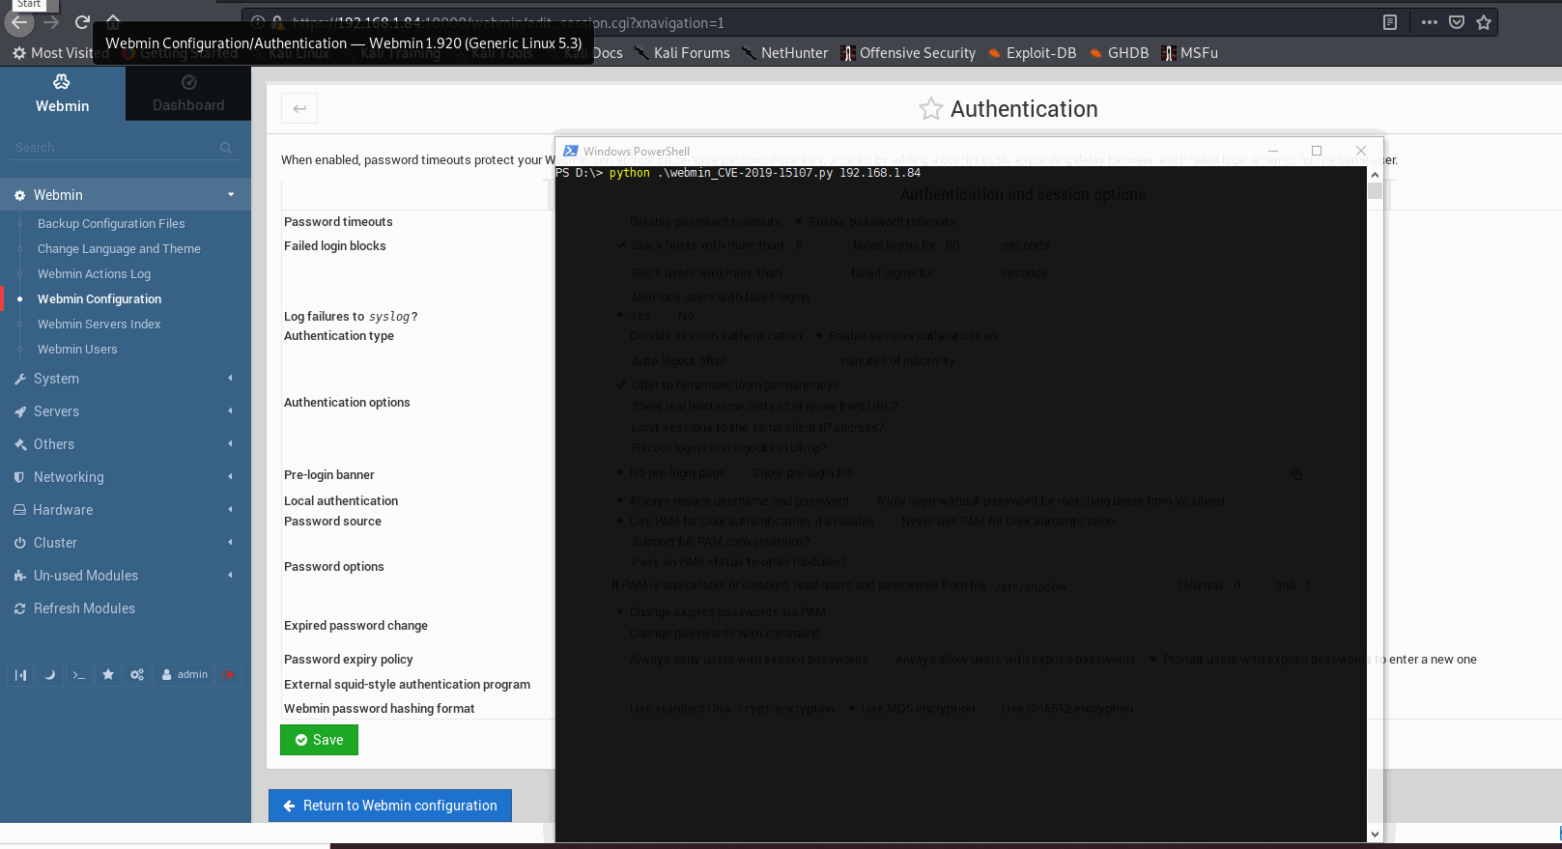1562x849 pixels.
Task: Open the page actions three-dots menu
Action: point(1430,22)
